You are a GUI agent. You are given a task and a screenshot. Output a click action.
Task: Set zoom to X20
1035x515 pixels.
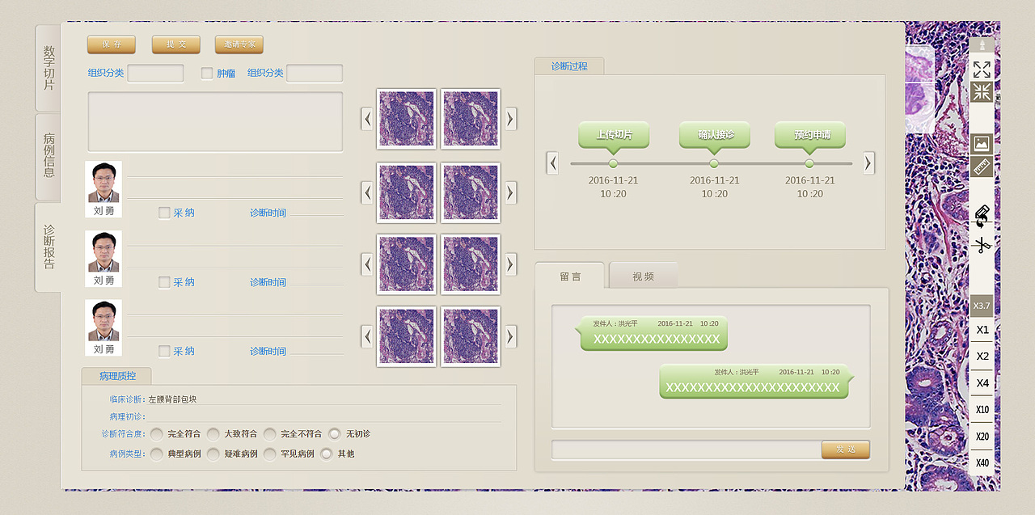[x=982, y=437]
